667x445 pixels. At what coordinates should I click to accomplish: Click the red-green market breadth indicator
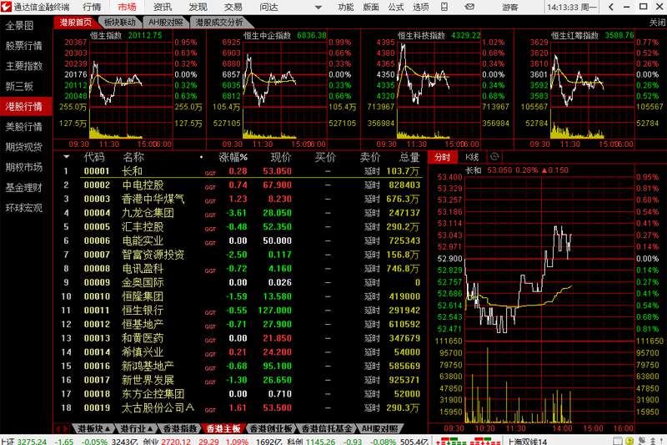pos(468,441)
